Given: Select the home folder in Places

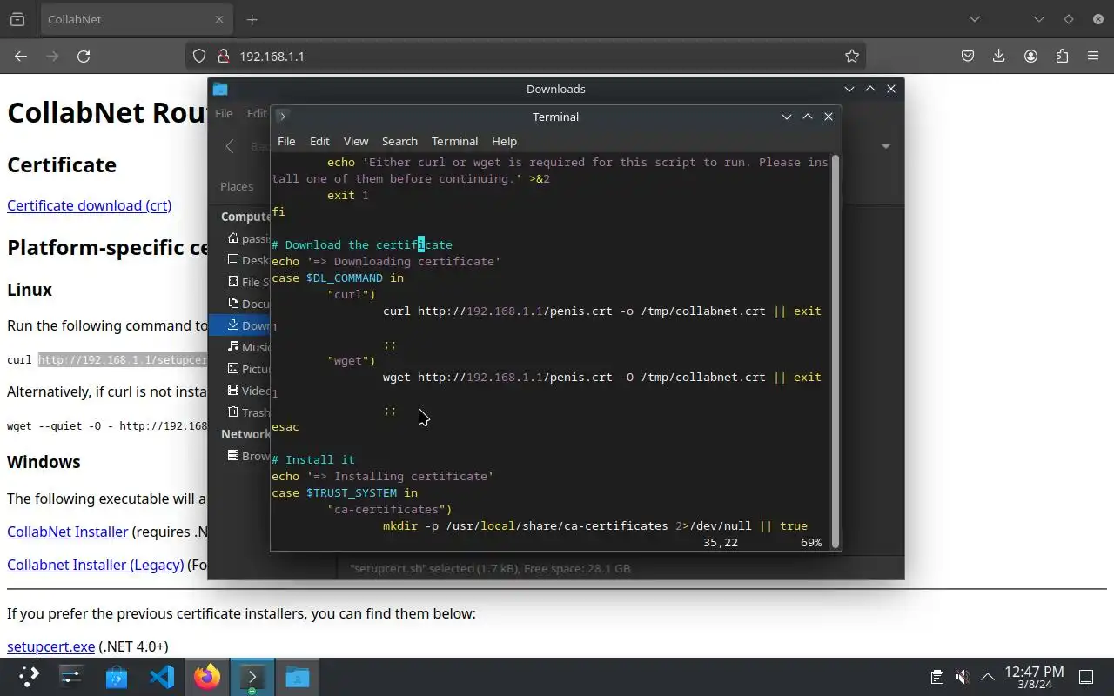Looking at the screenshot, I should click(x=247, y=238).
